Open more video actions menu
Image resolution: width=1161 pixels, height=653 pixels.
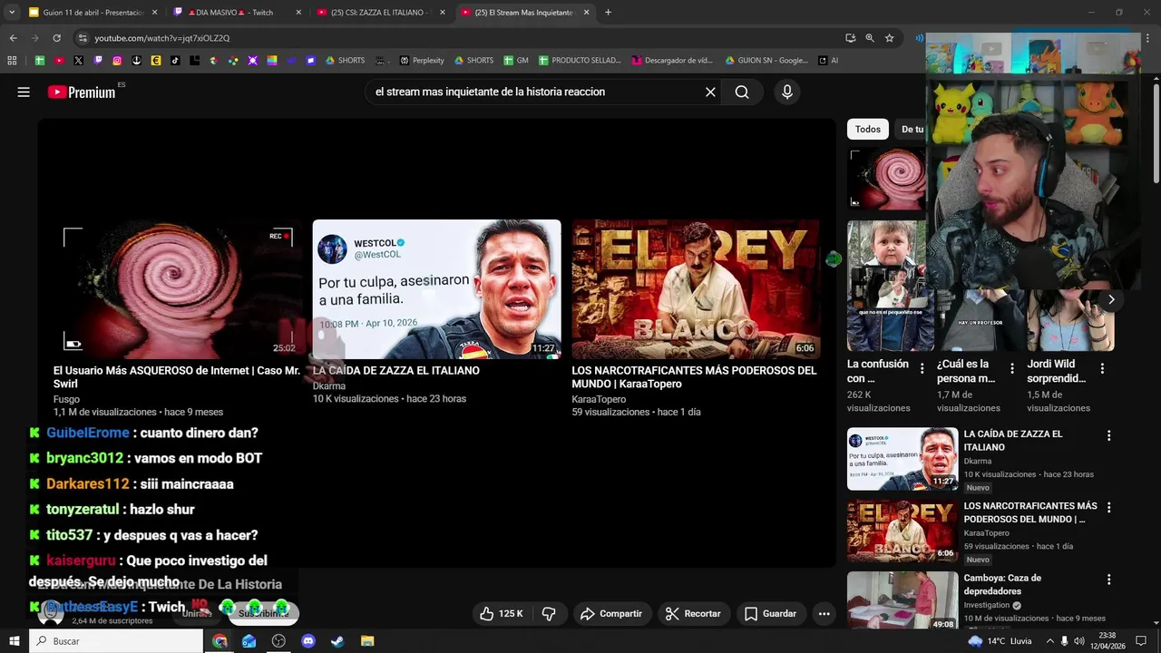point(824,614)
